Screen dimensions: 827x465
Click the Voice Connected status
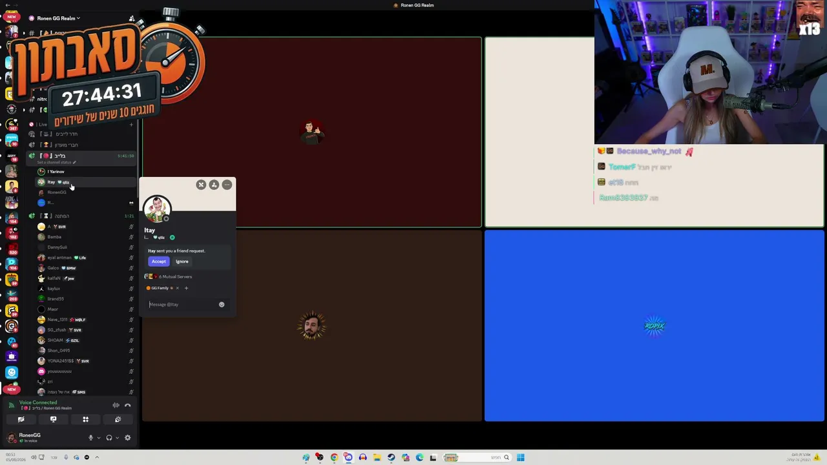pos(38,402)
